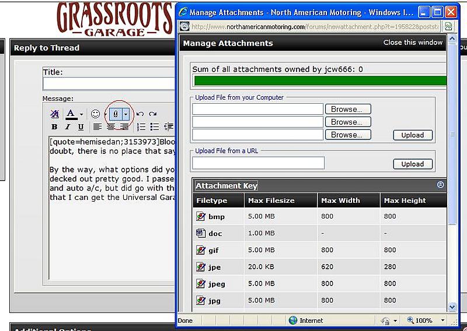
Task: Insert an ordered numbered list
Action: tap(141, 127)
